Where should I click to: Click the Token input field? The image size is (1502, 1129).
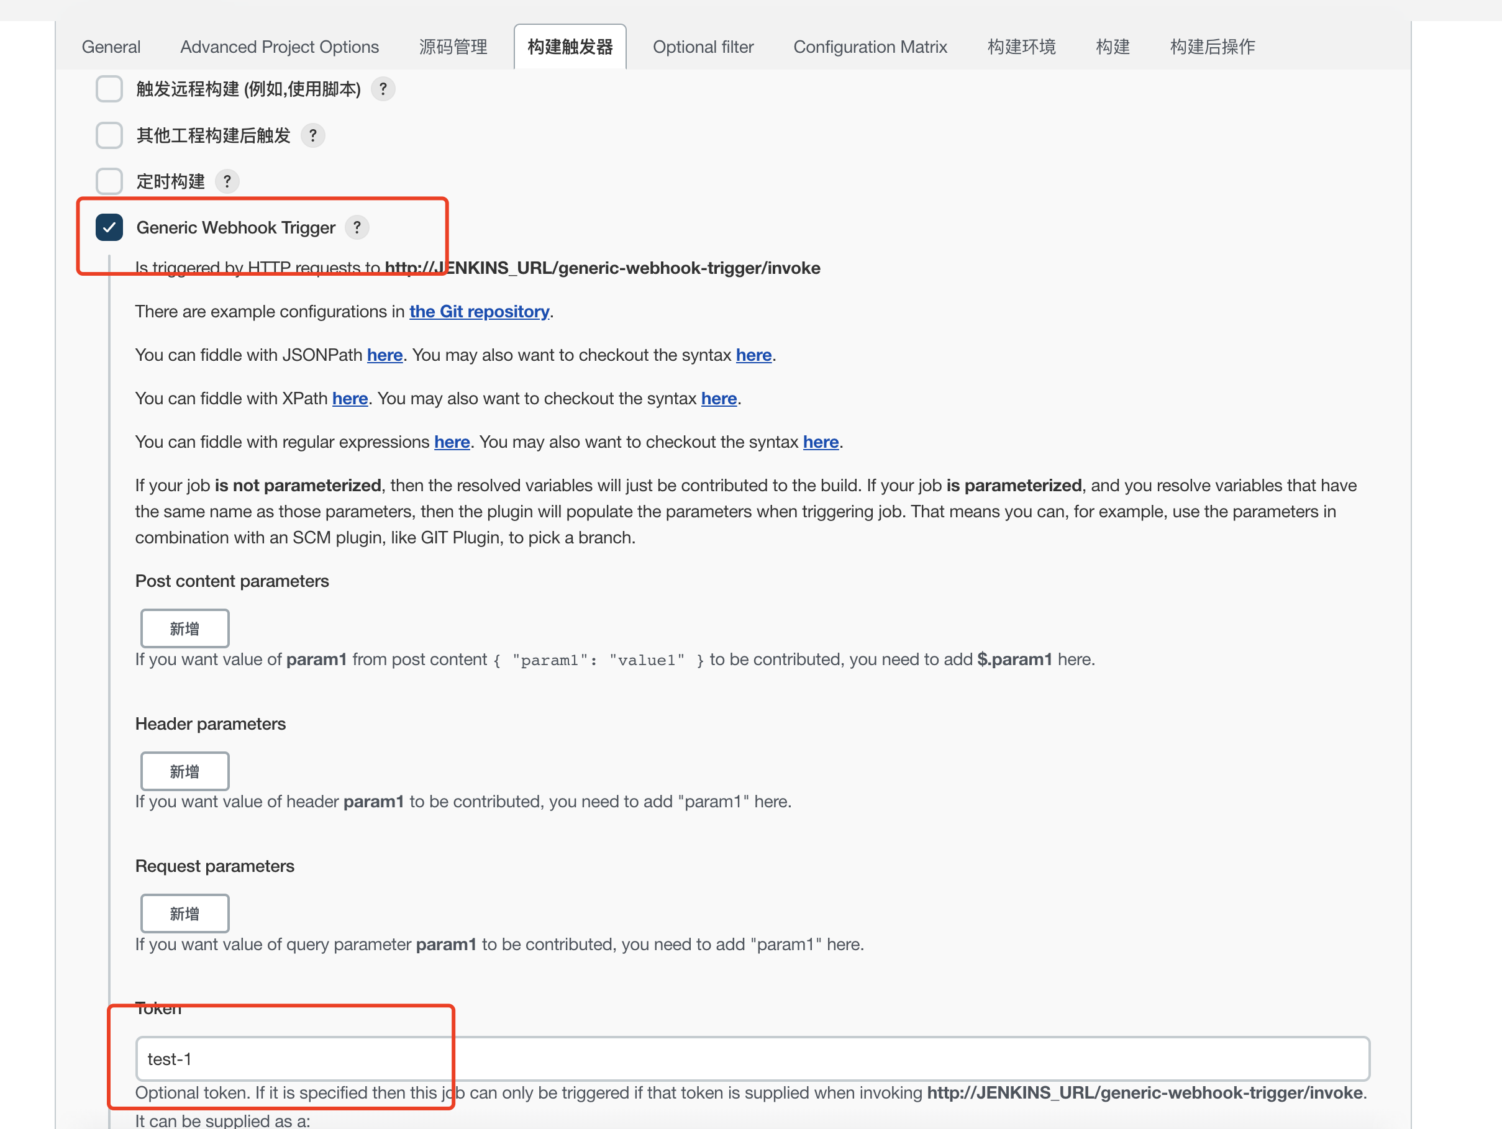point(752,1058)
